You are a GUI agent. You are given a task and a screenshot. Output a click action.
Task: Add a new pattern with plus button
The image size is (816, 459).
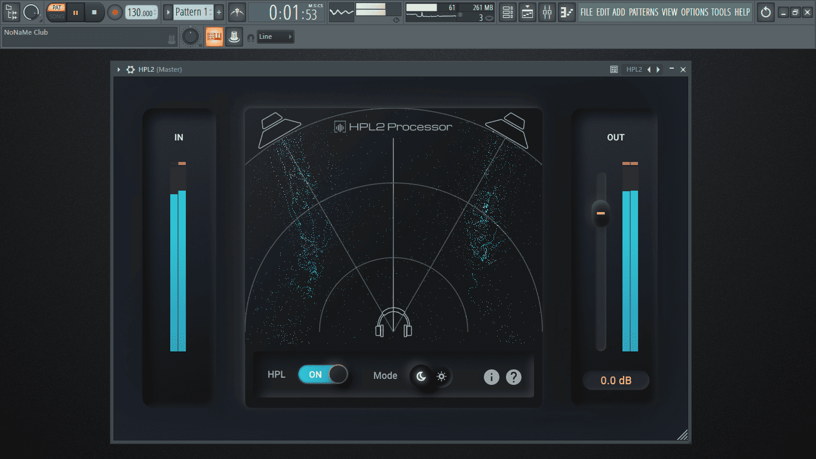point(219,12)
